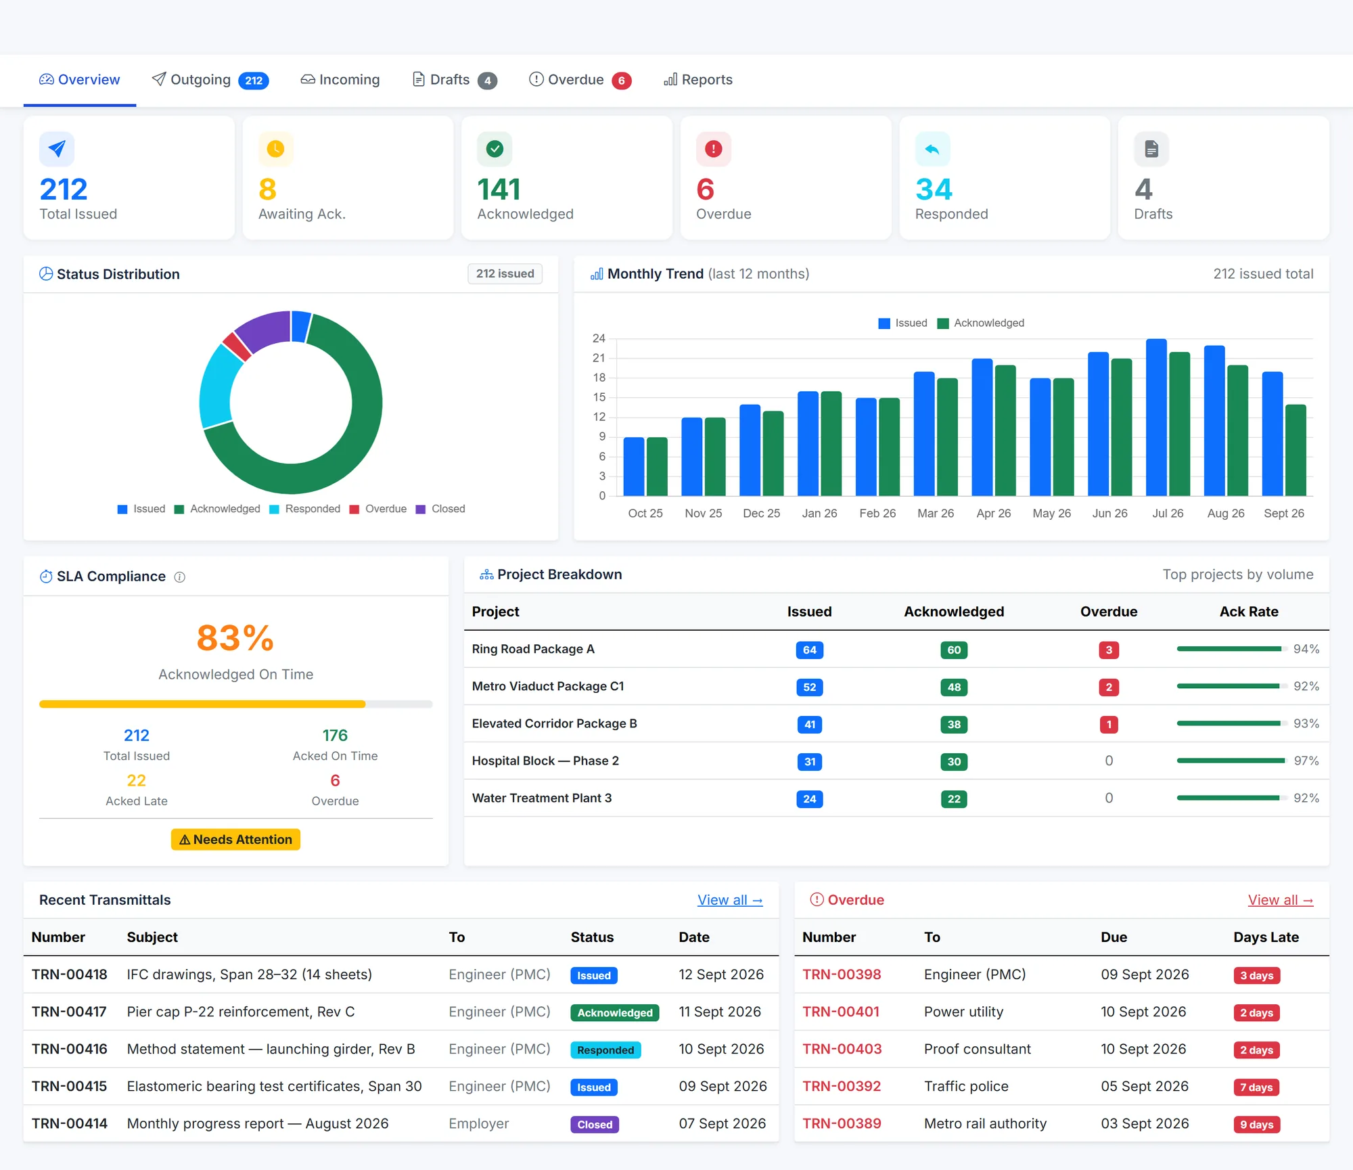Screen dimensions: 1353x1170
Task: Open the Drafts tab
Action: (455, 80)
